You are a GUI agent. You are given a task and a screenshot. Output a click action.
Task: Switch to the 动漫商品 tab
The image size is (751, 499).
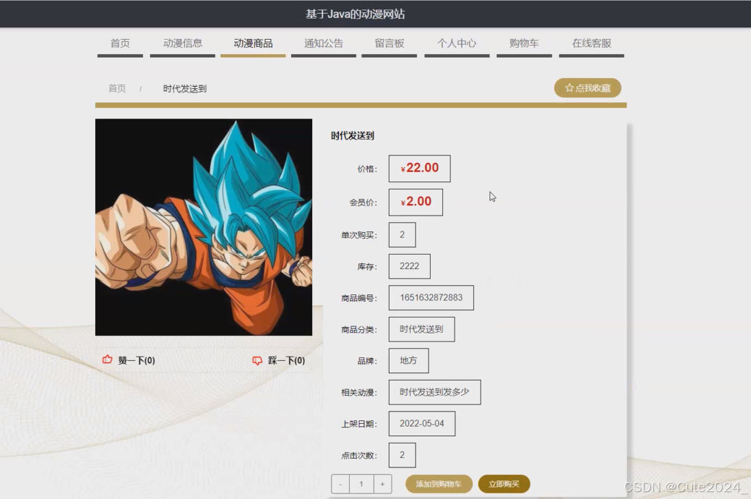click(253, 42)
